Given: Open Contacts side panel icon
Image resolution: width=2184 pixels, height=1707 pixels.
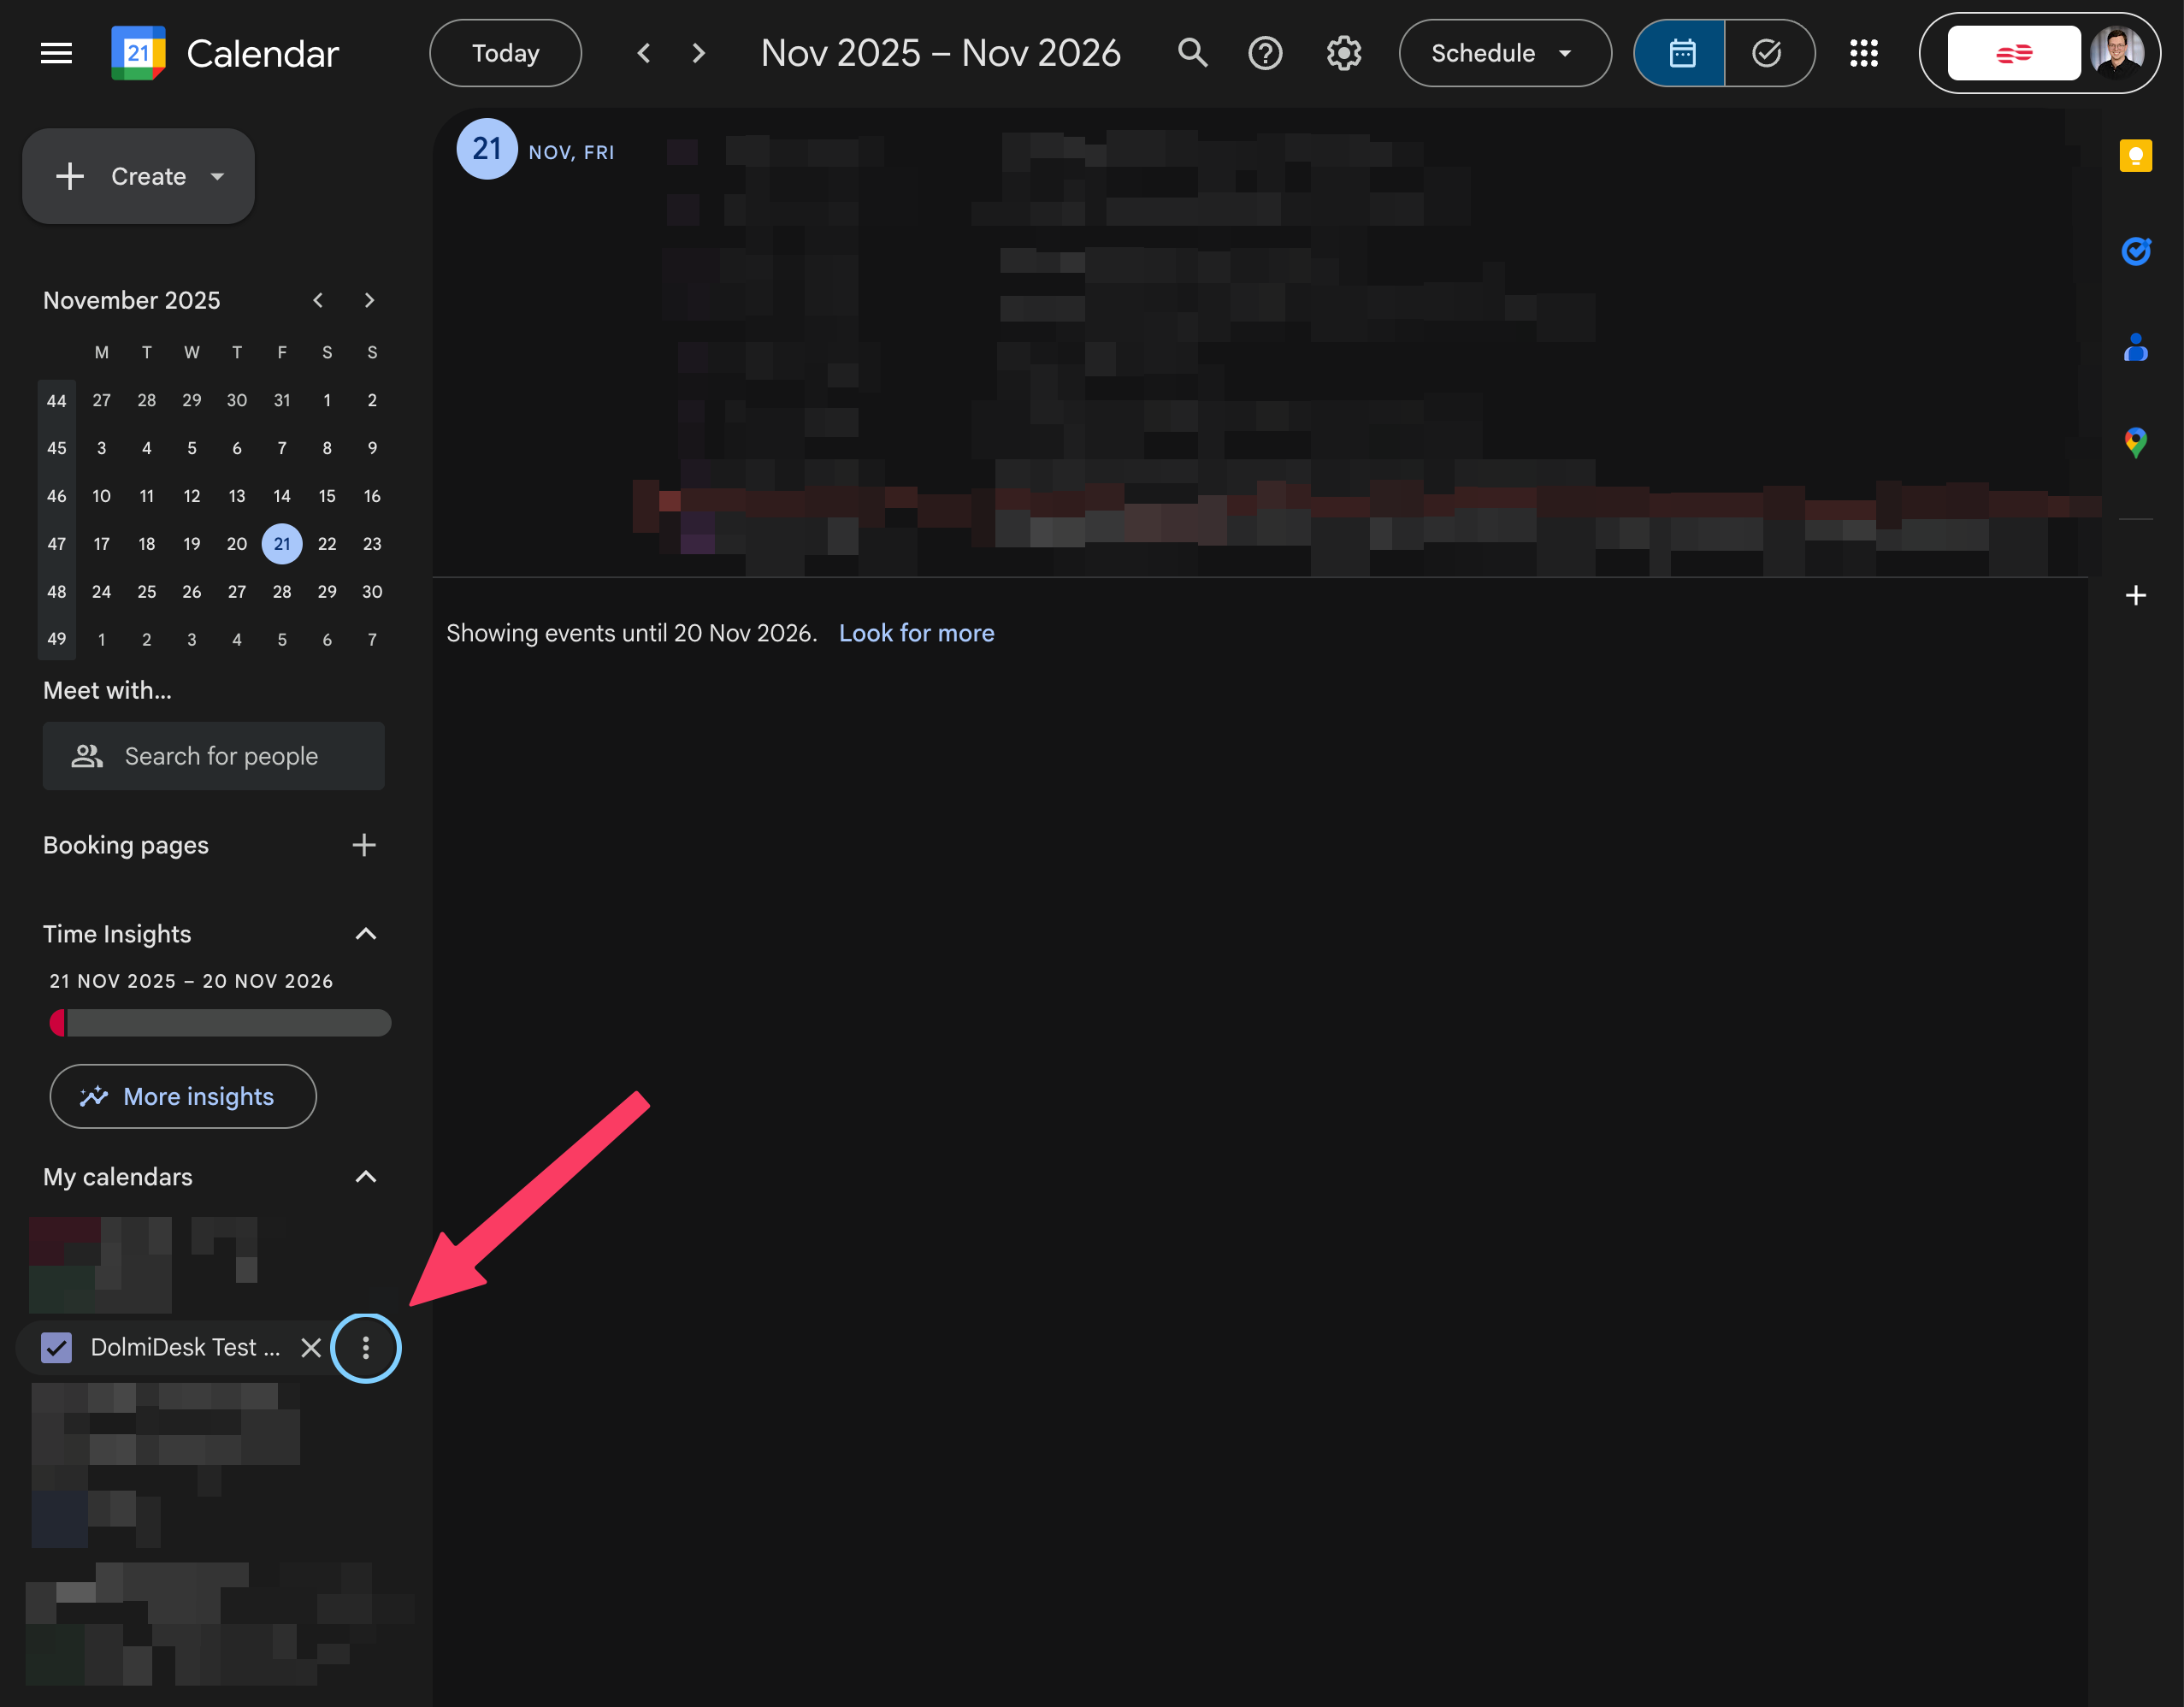Looking at the screenshot, I should (2135, 347).
